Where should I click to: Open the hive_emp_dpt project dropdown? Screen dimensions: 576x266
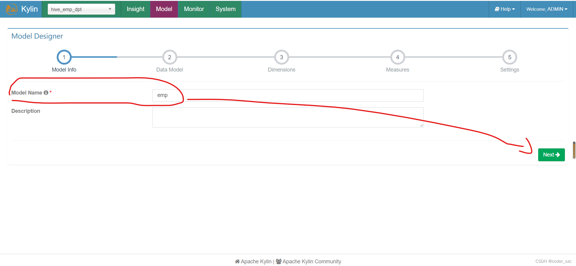point(81,9)
